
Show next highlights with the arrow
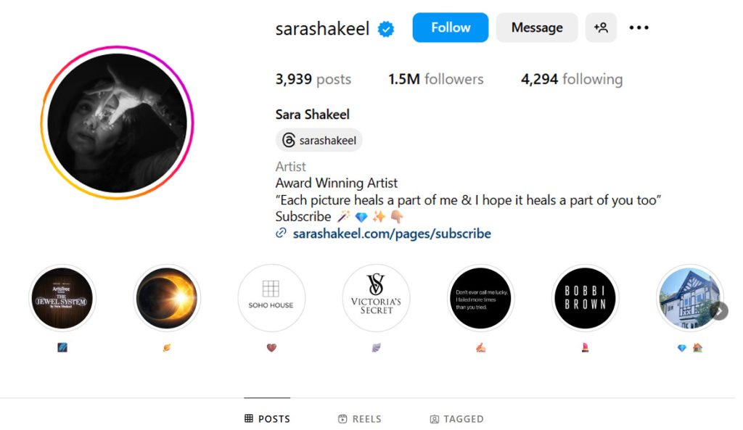719,311
